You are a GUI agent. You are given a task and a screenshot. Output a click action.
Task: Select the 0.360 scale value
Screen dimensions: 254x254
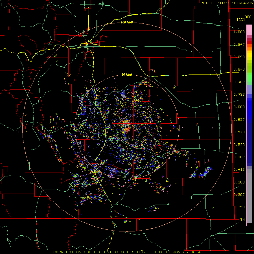point(239,182)
